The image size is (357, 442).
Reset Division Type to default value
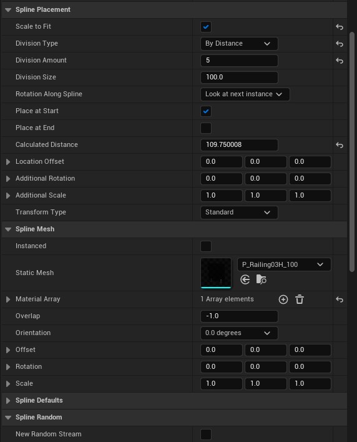(340, 44)
